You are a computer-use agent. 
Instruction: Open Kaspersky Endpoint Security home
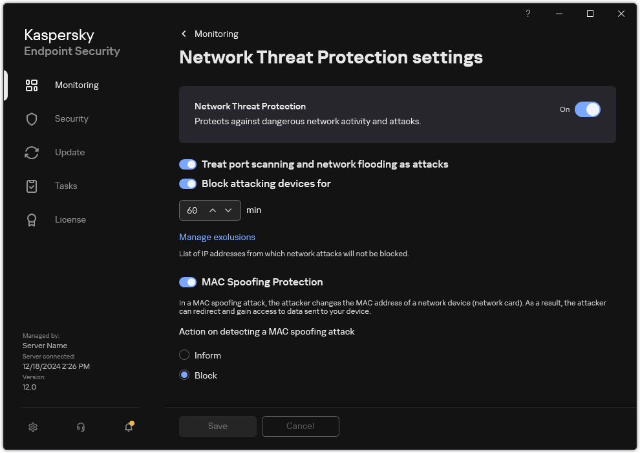pyautogui.click(x=71, y=42)
